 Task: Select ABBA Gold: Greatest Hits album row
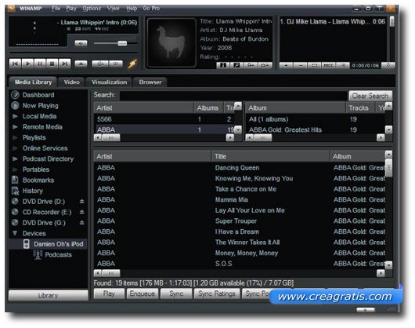point(315,129)
